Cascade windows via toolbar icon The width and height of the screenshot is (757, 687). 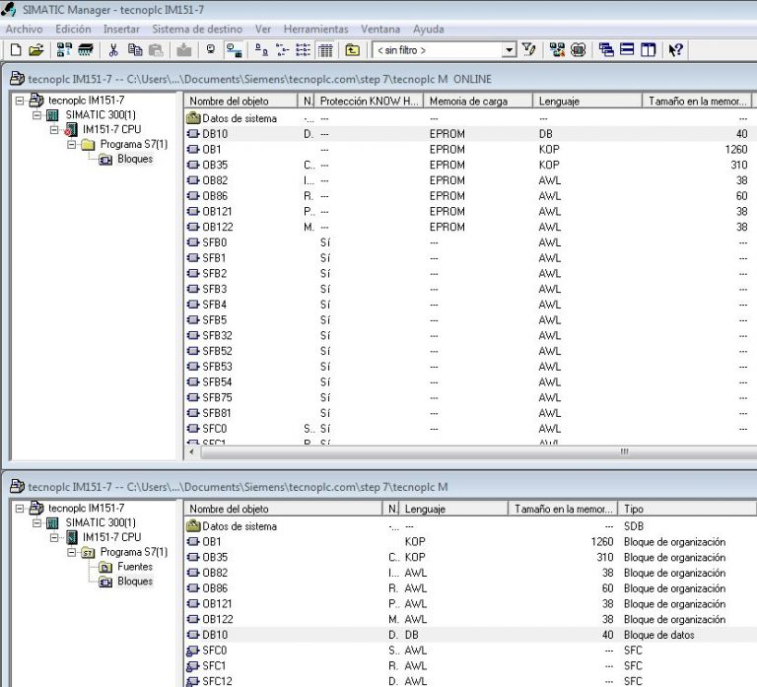click(606, 49)
